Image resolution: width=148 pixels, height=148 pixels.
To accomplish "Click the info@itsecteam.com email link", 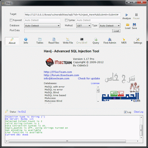I will coord(56,78).
